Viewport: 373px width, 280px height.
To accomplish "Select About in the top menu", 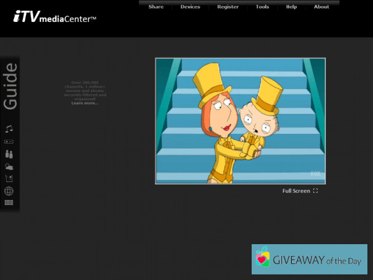I will pos(322,7).
